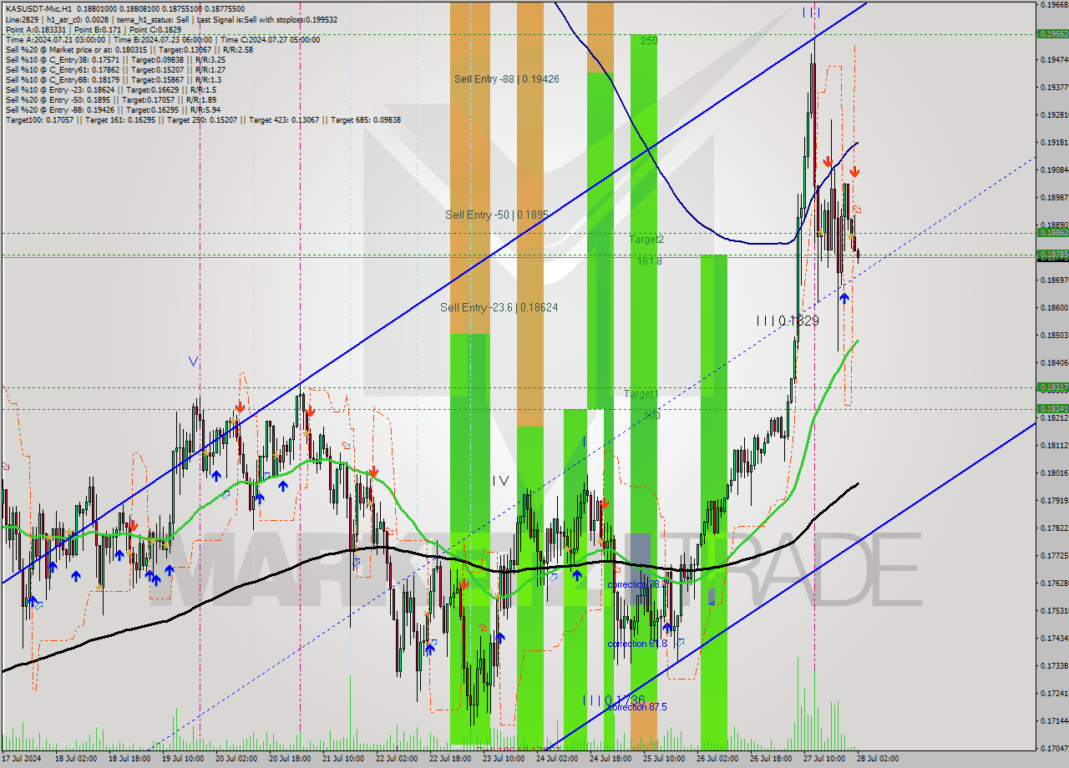Click the '250' Fibonacci level label

tap(650, 40)
